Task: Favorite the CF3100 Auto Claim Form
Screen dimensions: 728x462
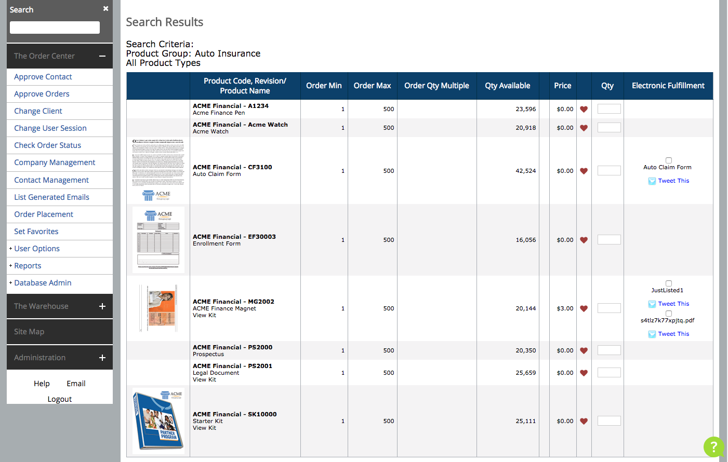Action: point(584,171)
